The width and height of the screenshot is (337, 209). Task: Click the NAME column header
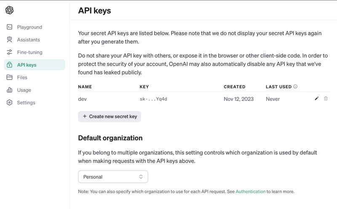85,87
